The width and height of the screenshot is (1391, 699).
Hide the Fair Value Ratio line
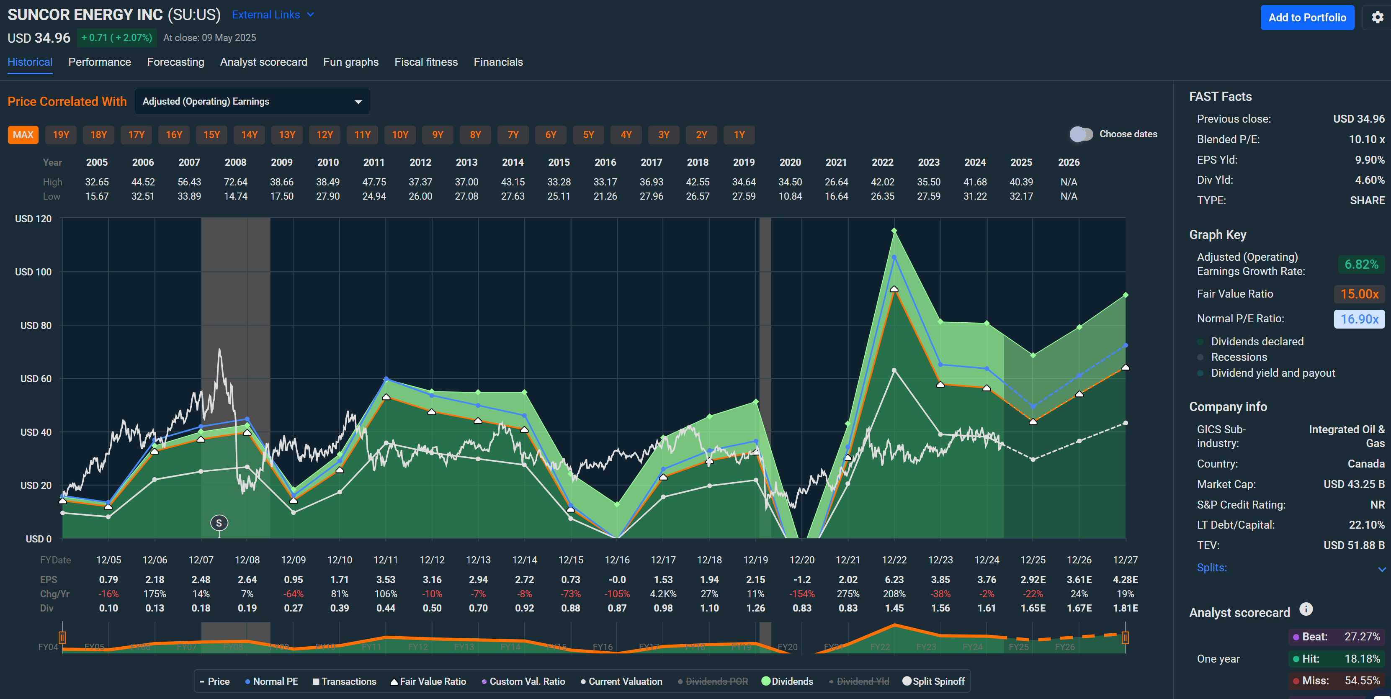click(428, 681)
